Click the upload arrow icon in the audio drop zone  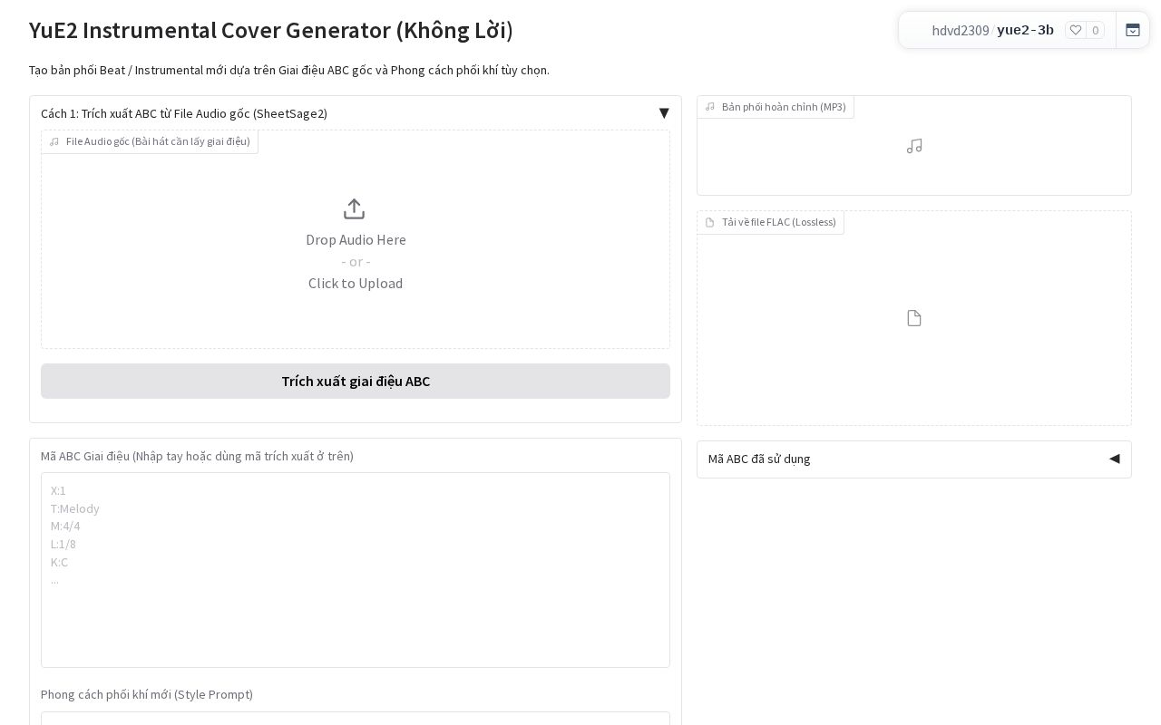tap(355, 209)
